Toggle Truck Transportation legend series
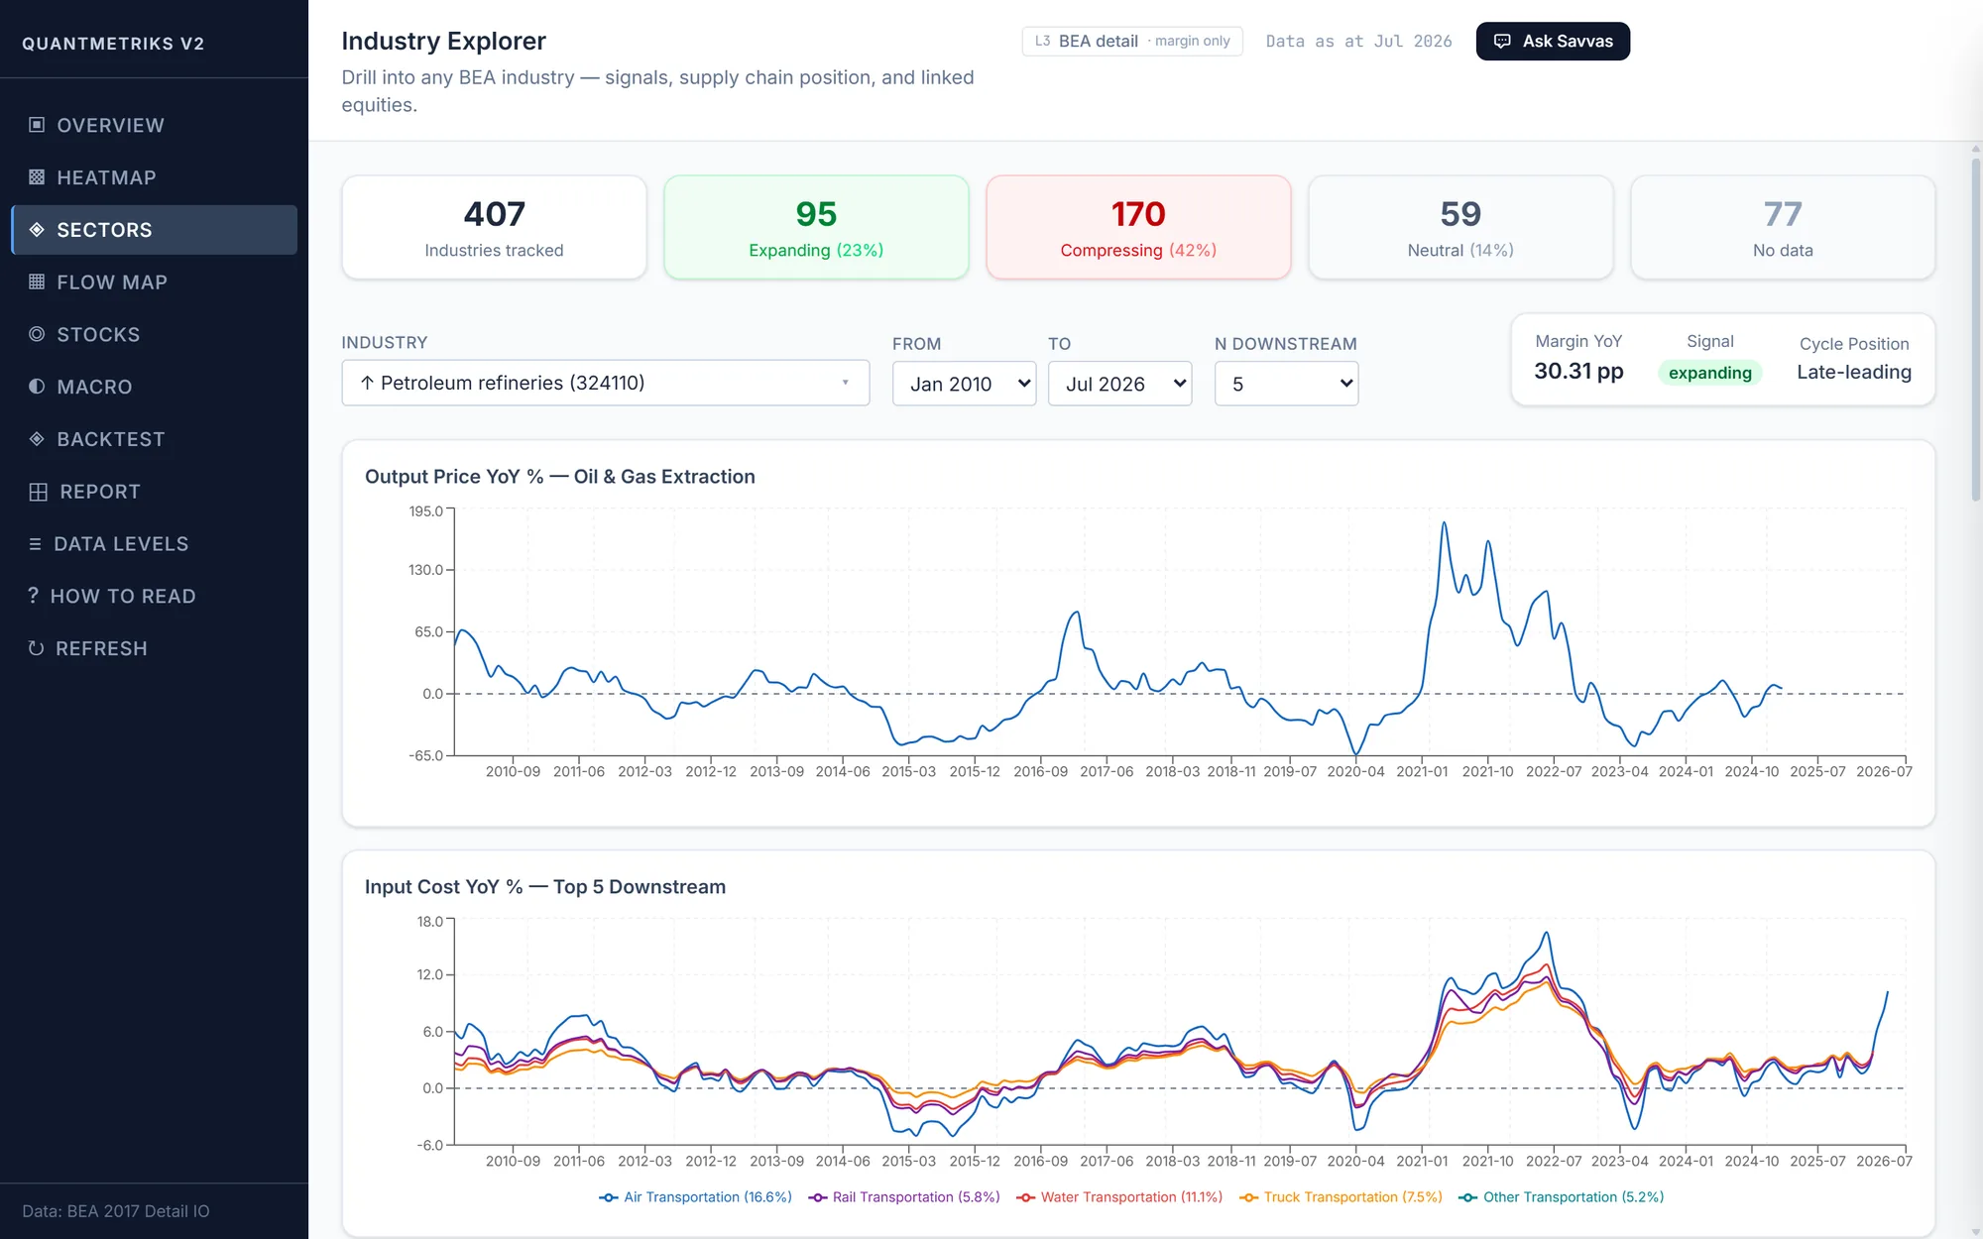This screenshot has width=1983, height=1239. 1341,1197
